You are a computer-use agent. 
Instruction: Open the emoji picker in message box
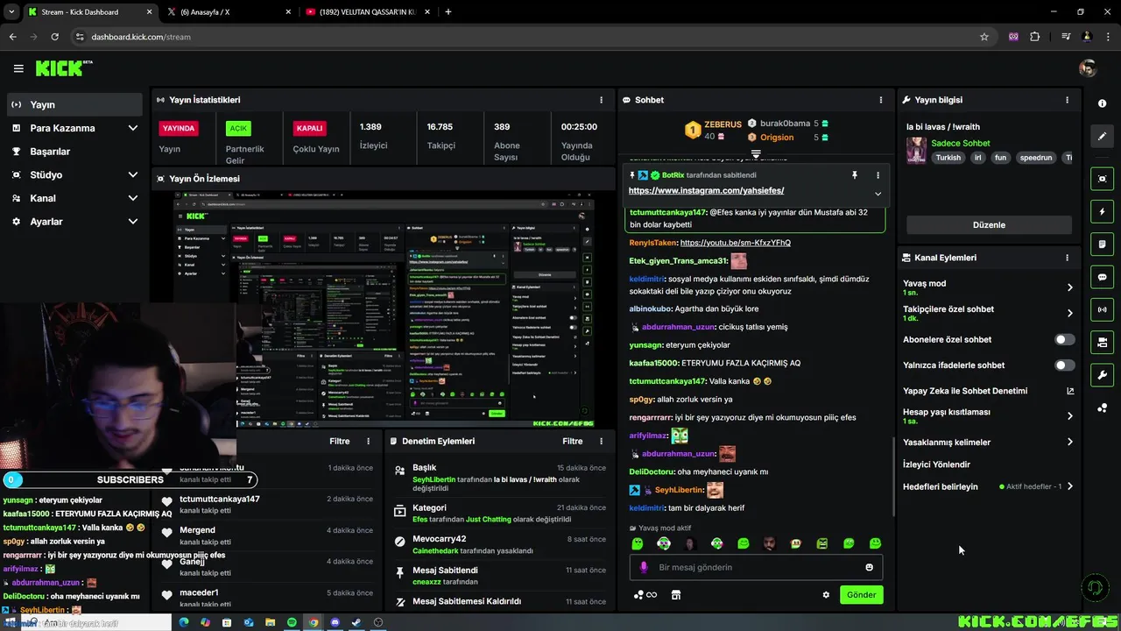click(x=869, y=567)
